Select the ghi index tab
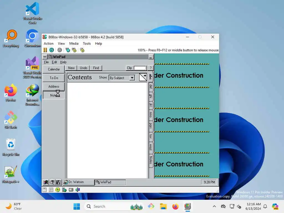 [151, 96]
